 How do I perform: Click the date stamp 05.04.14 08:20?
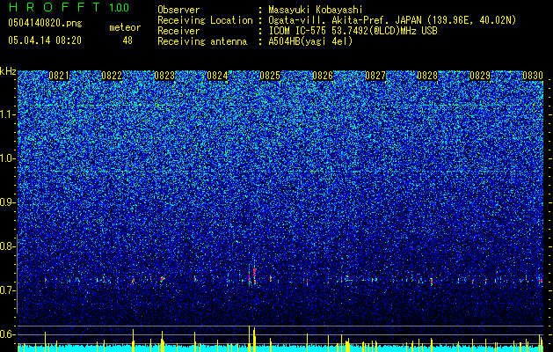(x=45, y=40)
